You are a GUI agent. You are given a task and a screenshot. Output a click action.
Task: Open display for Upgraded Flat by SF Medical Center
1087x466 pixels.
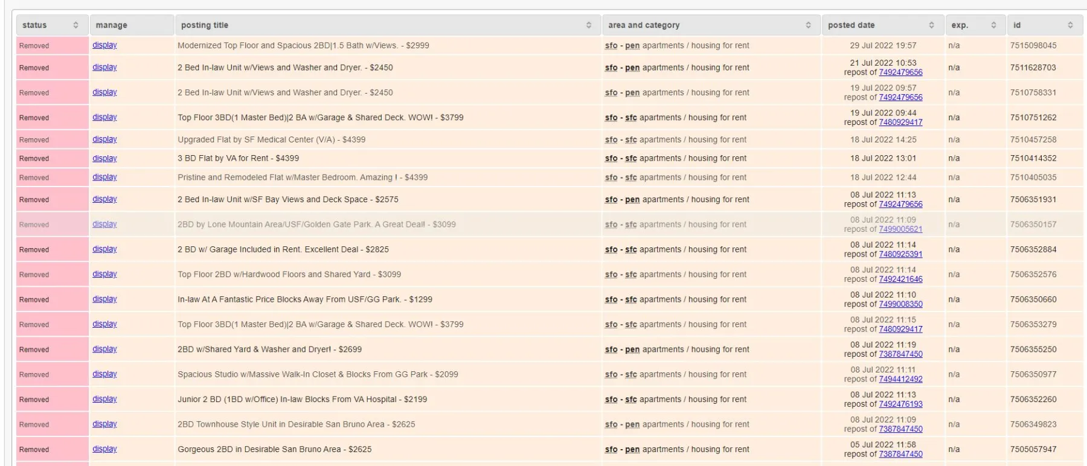point(104,139)
